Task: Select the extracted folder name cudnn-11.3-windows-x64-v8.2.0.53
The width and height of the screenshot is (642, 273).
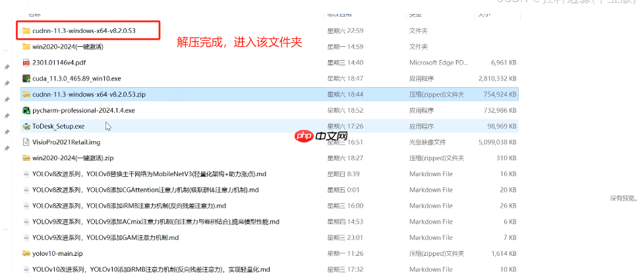Action: click(84, 30)
